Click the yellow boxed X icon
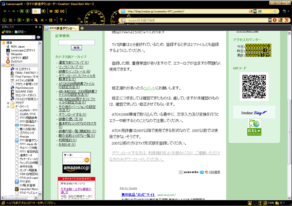The image size is (292, 206). coord(56,11)
